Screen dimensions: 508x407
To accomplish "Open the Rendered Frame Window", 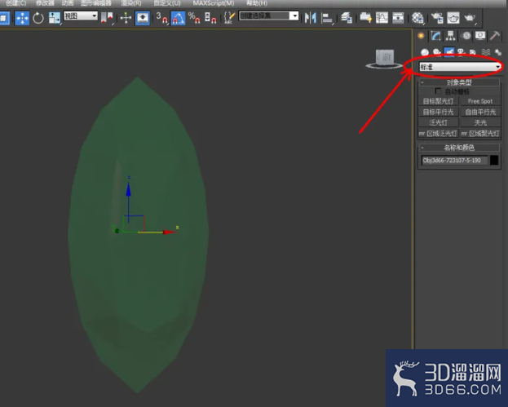I will (453, 18).
